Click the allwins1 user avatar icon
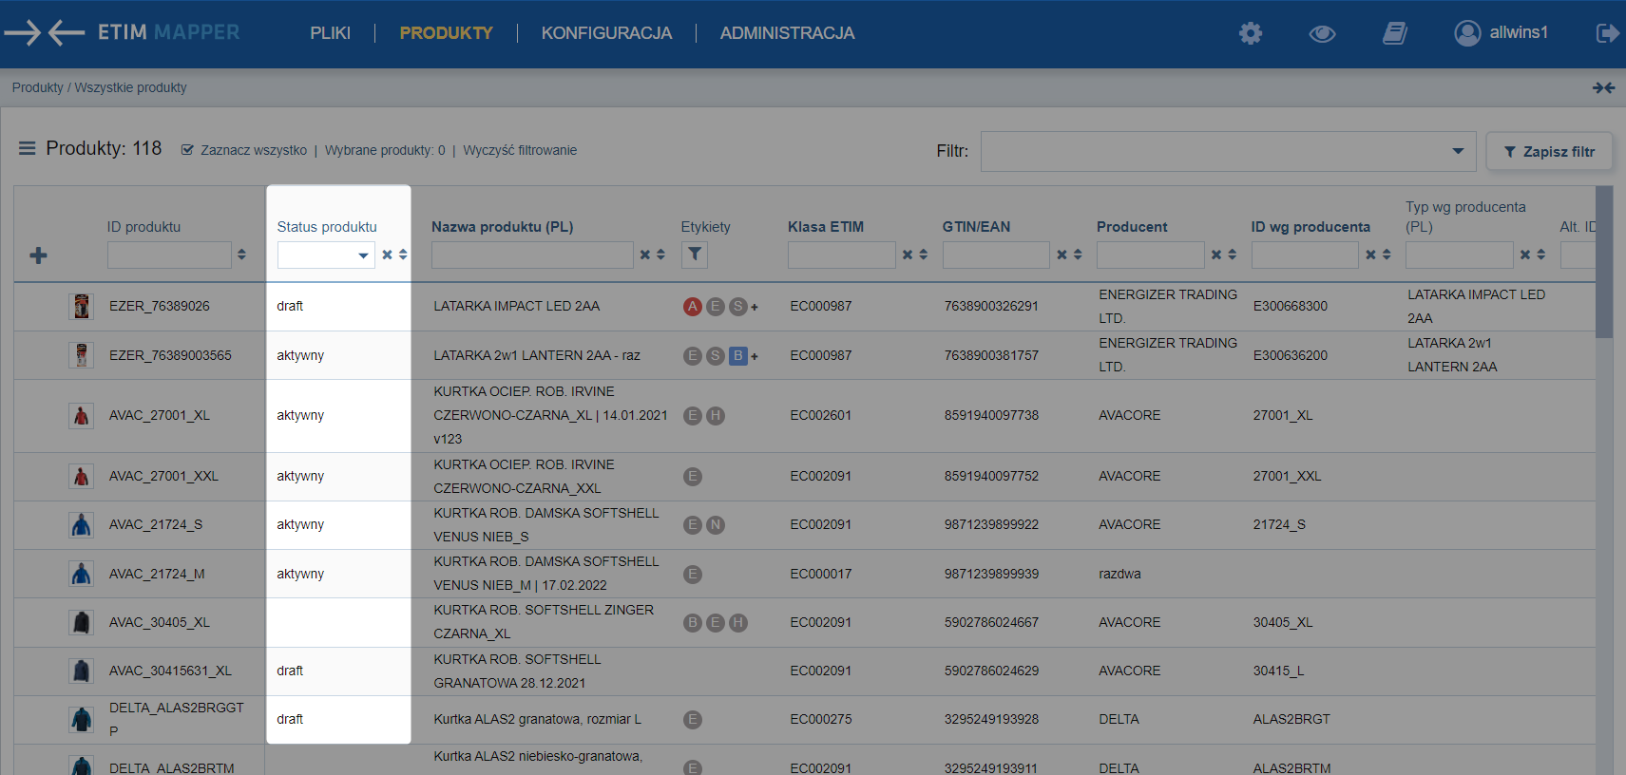1626x775 pixels. tap(1467, 33)
